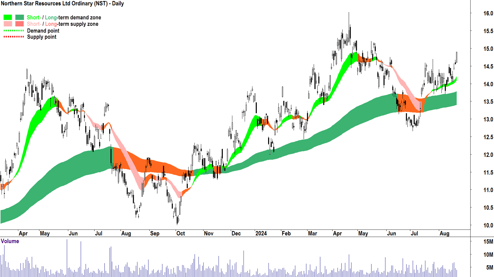This screenshot has height=277, width=494.
Task: Click the short-term supply zone pink swatch
Action: pos(8,24)
